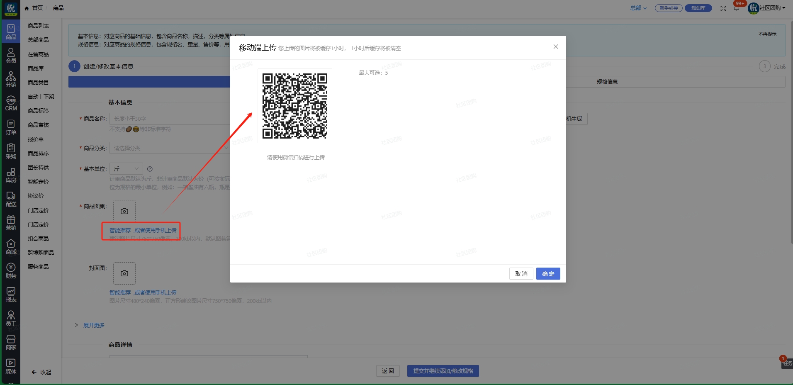793x385 pixels.
Task: Open the 员工 staff module
Action: [11, 319]
